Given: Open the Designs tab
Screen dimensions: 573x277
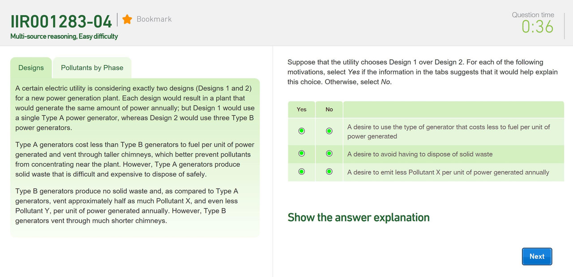Looking at the screenshot, I should [31, 68].
